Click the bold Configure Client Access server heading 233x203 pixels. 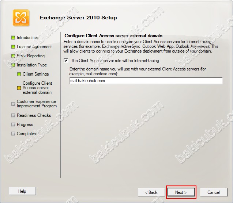click(113, 36)
